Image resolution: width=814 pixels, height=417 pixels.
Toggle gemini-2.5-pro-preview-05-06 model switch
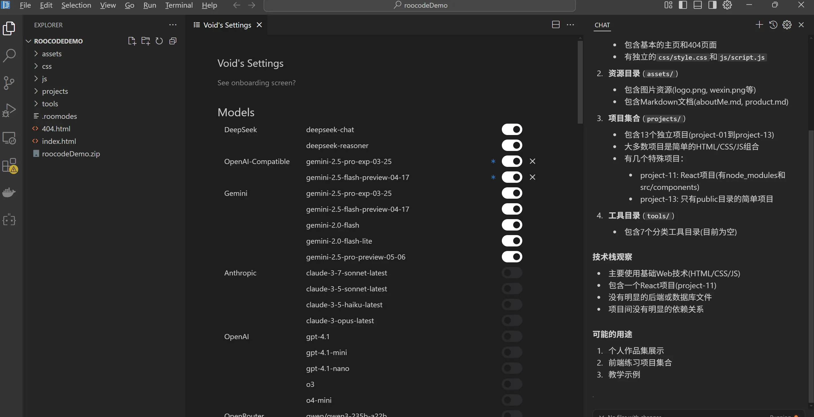click(512, 257)
